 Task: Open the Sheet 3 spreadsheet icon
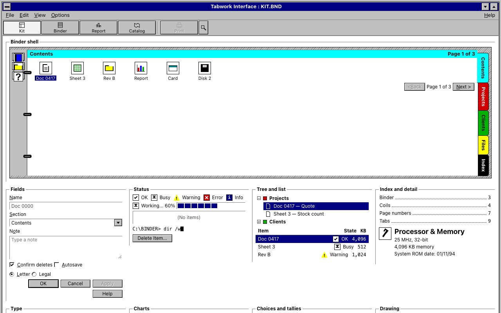[77, 68]
